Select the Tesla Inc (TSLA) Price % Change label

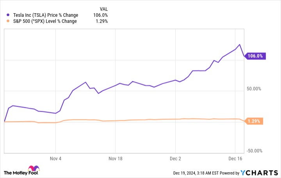click(x=46, y=15)
